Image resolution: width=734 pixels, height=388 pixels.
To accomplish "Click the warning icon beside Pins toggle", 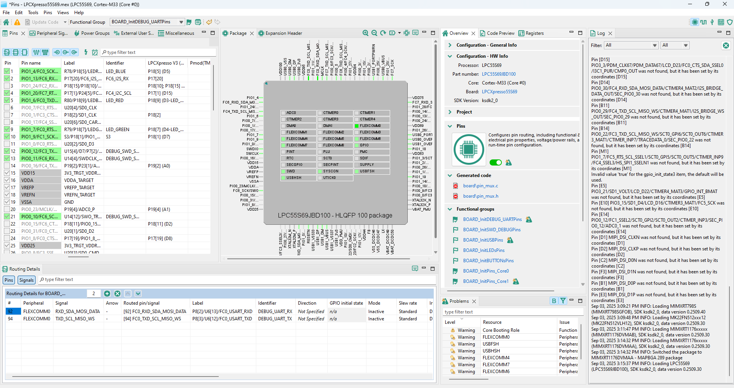I will pyautogui.click(x=508, y=162).
